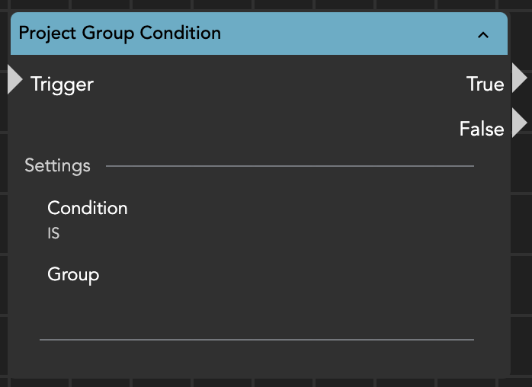Click the True output label
This screenshot has width=532, height=387.
pos(486,84)
